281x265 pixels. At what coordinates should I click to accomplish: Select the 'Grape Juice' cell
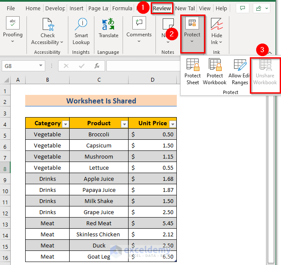(x=99, y=212)
